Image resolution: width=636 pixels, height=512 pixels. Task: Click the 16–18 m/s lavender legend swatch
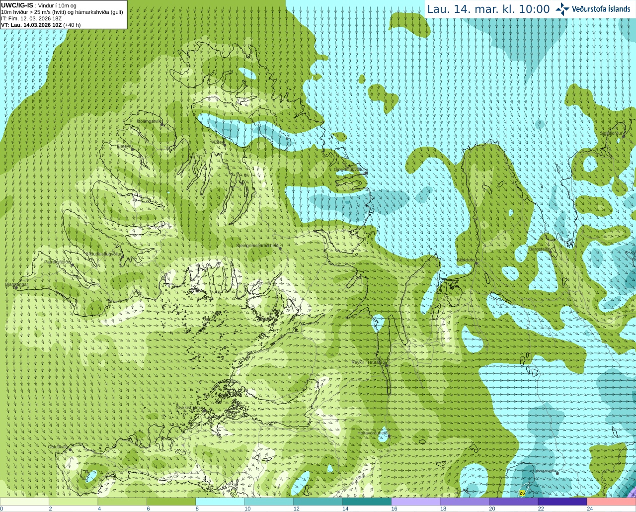tap(416, 502)
